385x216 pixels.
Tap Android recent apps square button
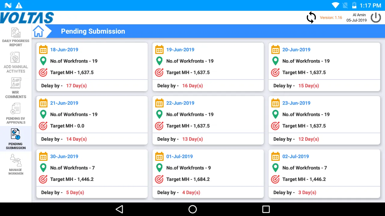[x=266, y=209]
